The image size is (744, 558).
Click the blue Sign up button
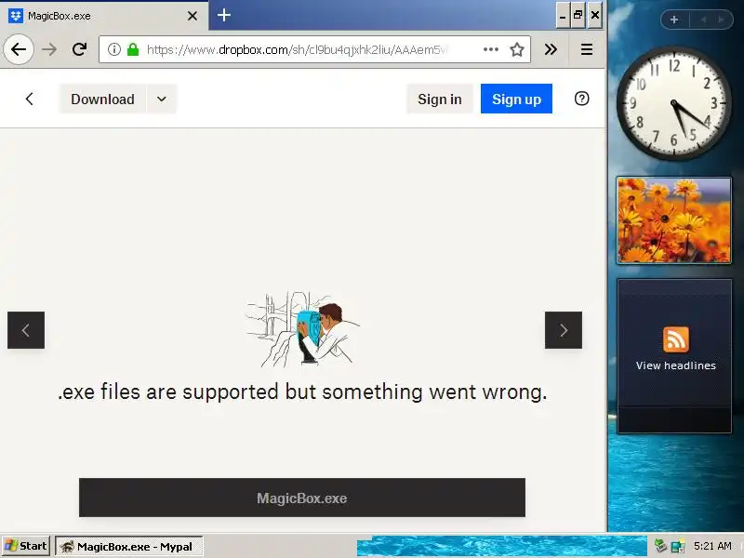[x=516, y=99]
